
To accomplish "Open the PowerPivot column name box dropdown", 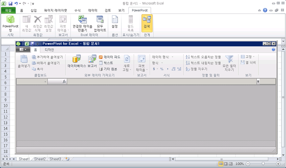I will [45, 82].
